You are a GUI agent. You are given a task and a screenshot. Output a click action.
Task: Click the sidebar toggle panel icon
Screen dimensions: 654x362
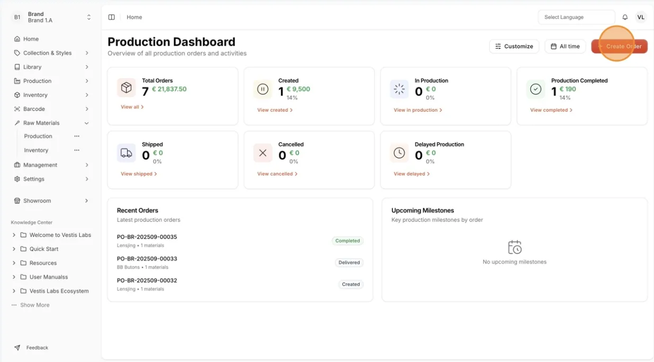pyautogui.click(x=112, y=17)
